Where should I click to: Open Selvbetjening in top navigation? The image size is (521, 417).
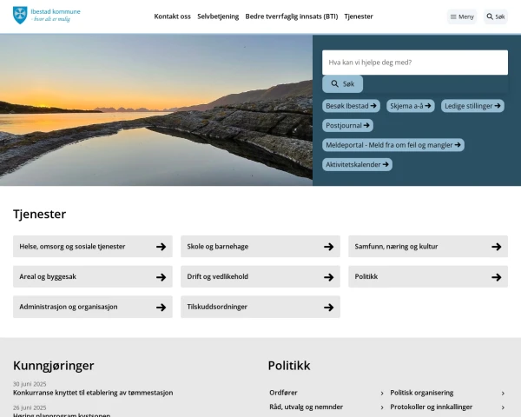click(218, 17)
